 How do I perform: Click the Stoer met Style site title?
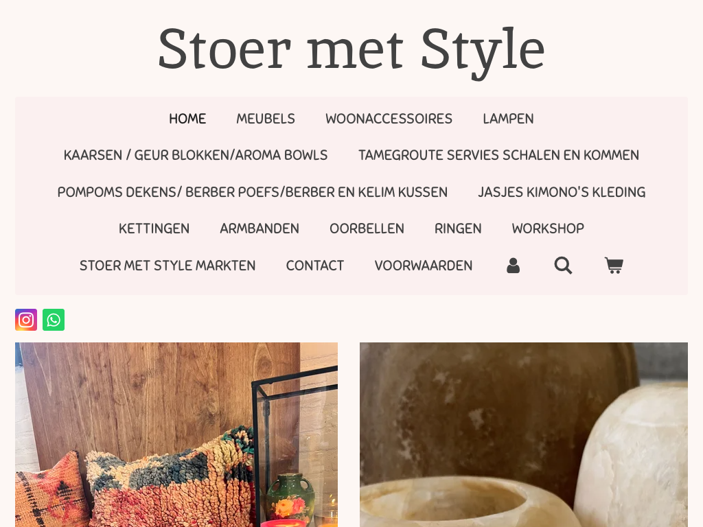[x=351, y=50]
